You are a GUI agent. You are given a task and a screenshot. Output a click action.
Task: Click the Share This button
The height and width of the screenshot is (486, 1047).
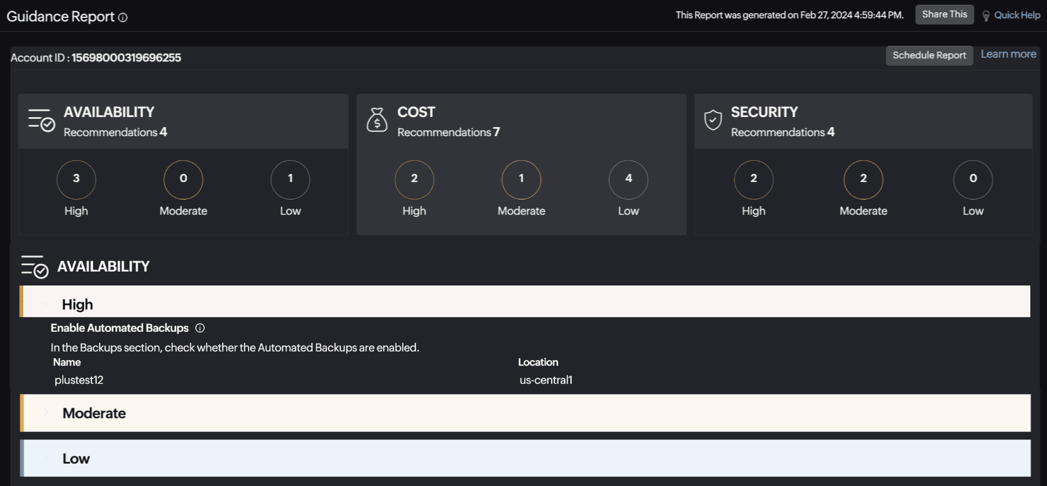[944, 15]
